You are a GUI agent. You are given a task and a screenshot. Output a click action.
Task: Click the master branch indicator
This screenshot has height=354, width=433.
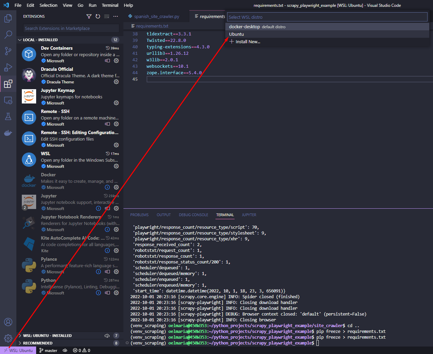[48, 350]
